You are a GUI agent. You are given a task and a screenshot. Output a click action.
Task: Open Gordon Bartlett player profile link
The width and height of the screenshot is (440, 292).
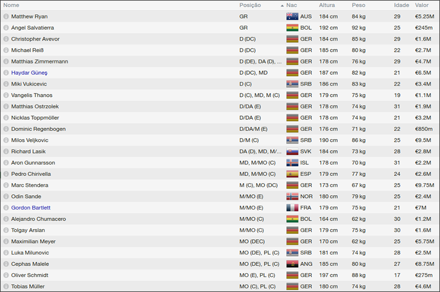(x=31, y=208)
